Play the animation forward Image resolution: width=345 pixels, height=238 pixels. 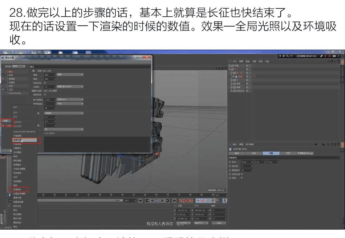157,201
